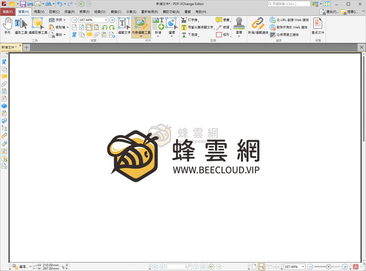Image resolution: width=366 pixels, height=271 pixels.
Task: Switch to the 註解(C) ribbon tab
Action: click(54, 12)
